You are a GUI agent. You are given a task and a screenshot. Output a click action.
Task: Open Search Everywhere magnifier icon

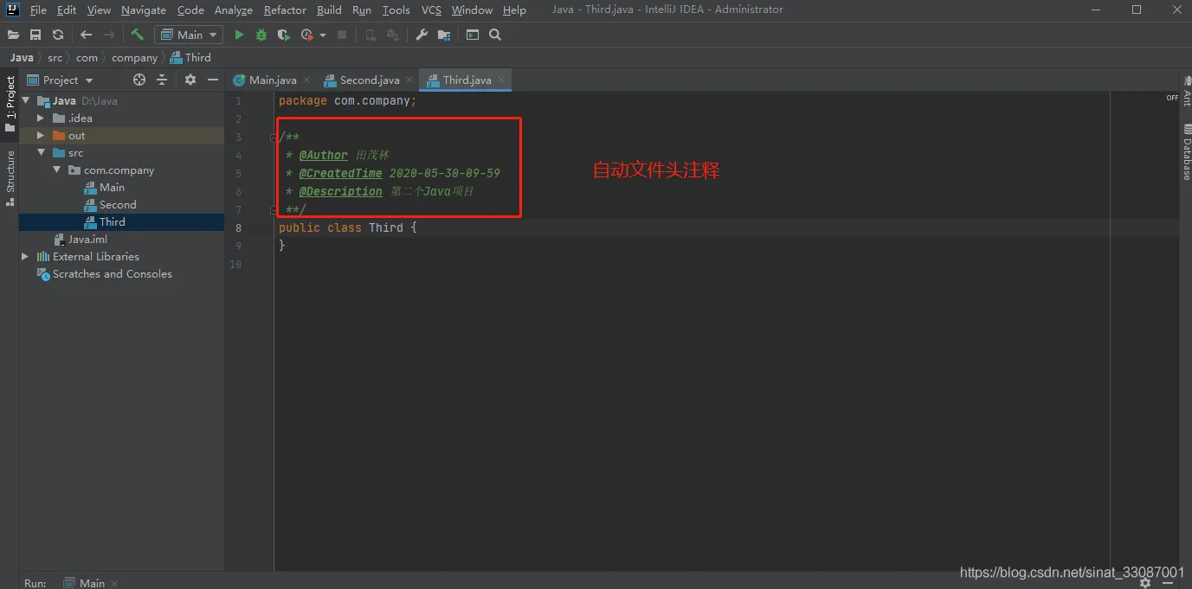495,35
